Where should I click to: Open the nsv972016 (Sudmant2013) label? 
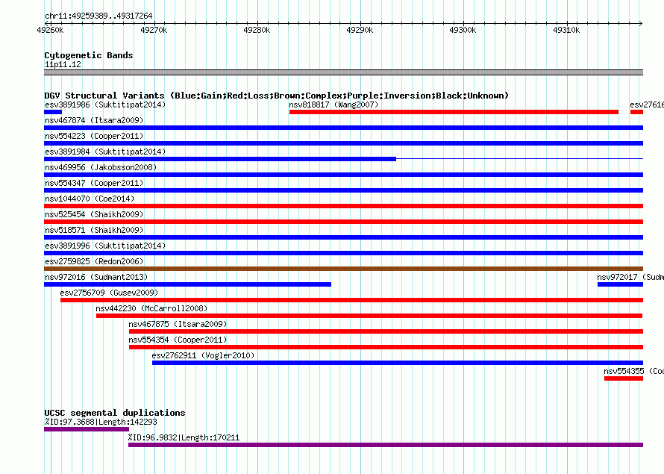coord(96,277)
